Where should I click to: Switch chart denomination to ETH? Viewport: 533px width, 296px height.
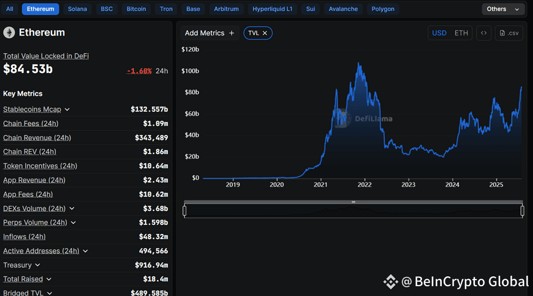coord(461,33)
